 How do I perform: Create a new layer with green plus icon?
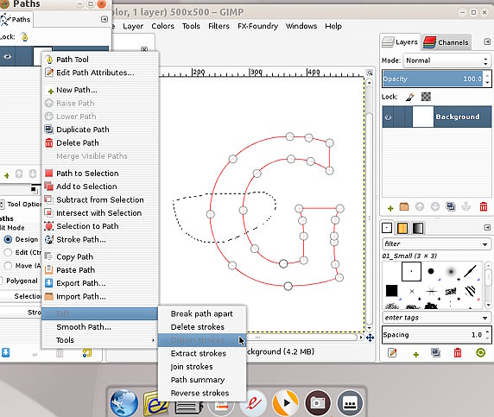pos(390,208)
